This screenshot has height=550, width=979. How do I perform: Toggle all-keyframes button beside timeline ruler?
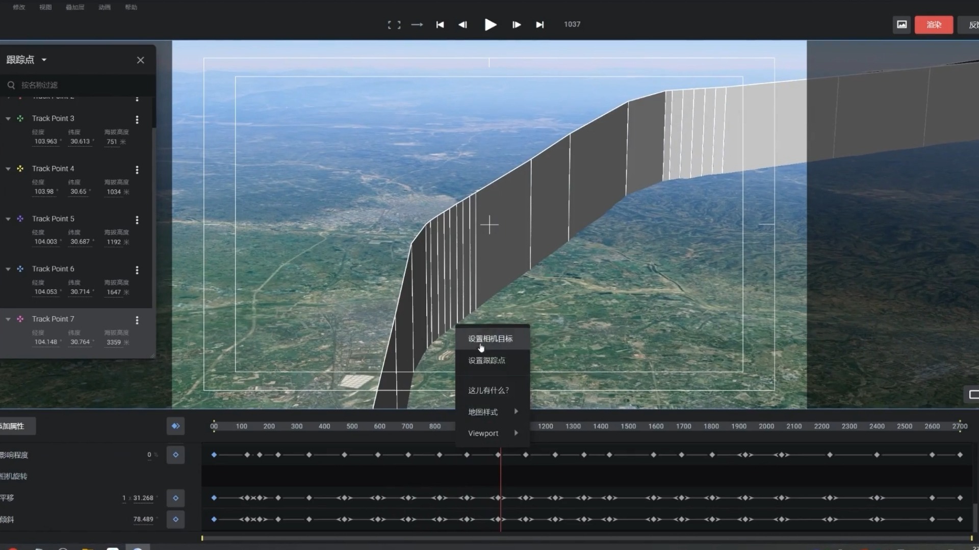[x=175, y=426]
